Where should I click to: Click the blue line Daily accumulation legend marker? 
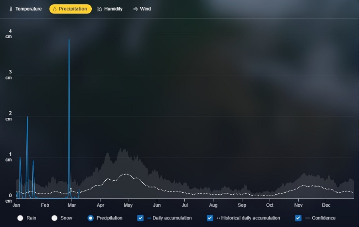149,218
